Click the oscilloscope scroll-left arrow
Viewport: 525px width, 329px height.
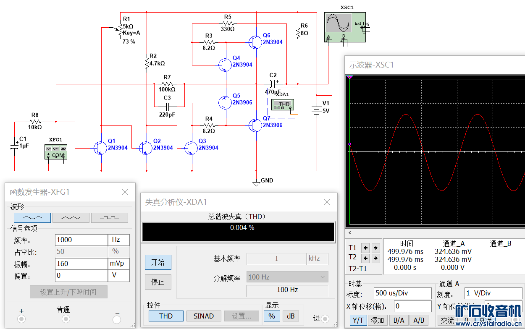(349, 233)
